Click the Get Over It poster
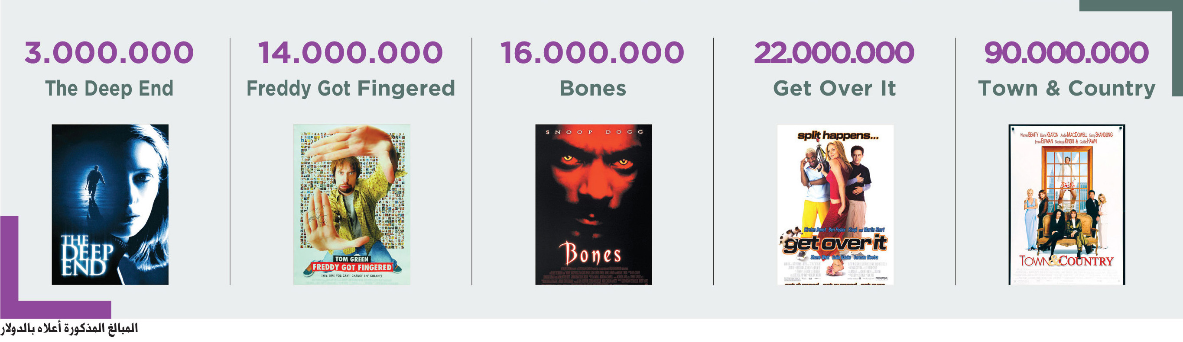The height and width of the screenshot is (342, 1183). point(835,205)
